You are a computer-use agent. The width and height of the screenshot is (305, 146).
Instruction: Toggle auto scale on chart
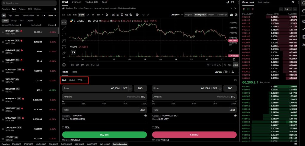coord(235,65)
